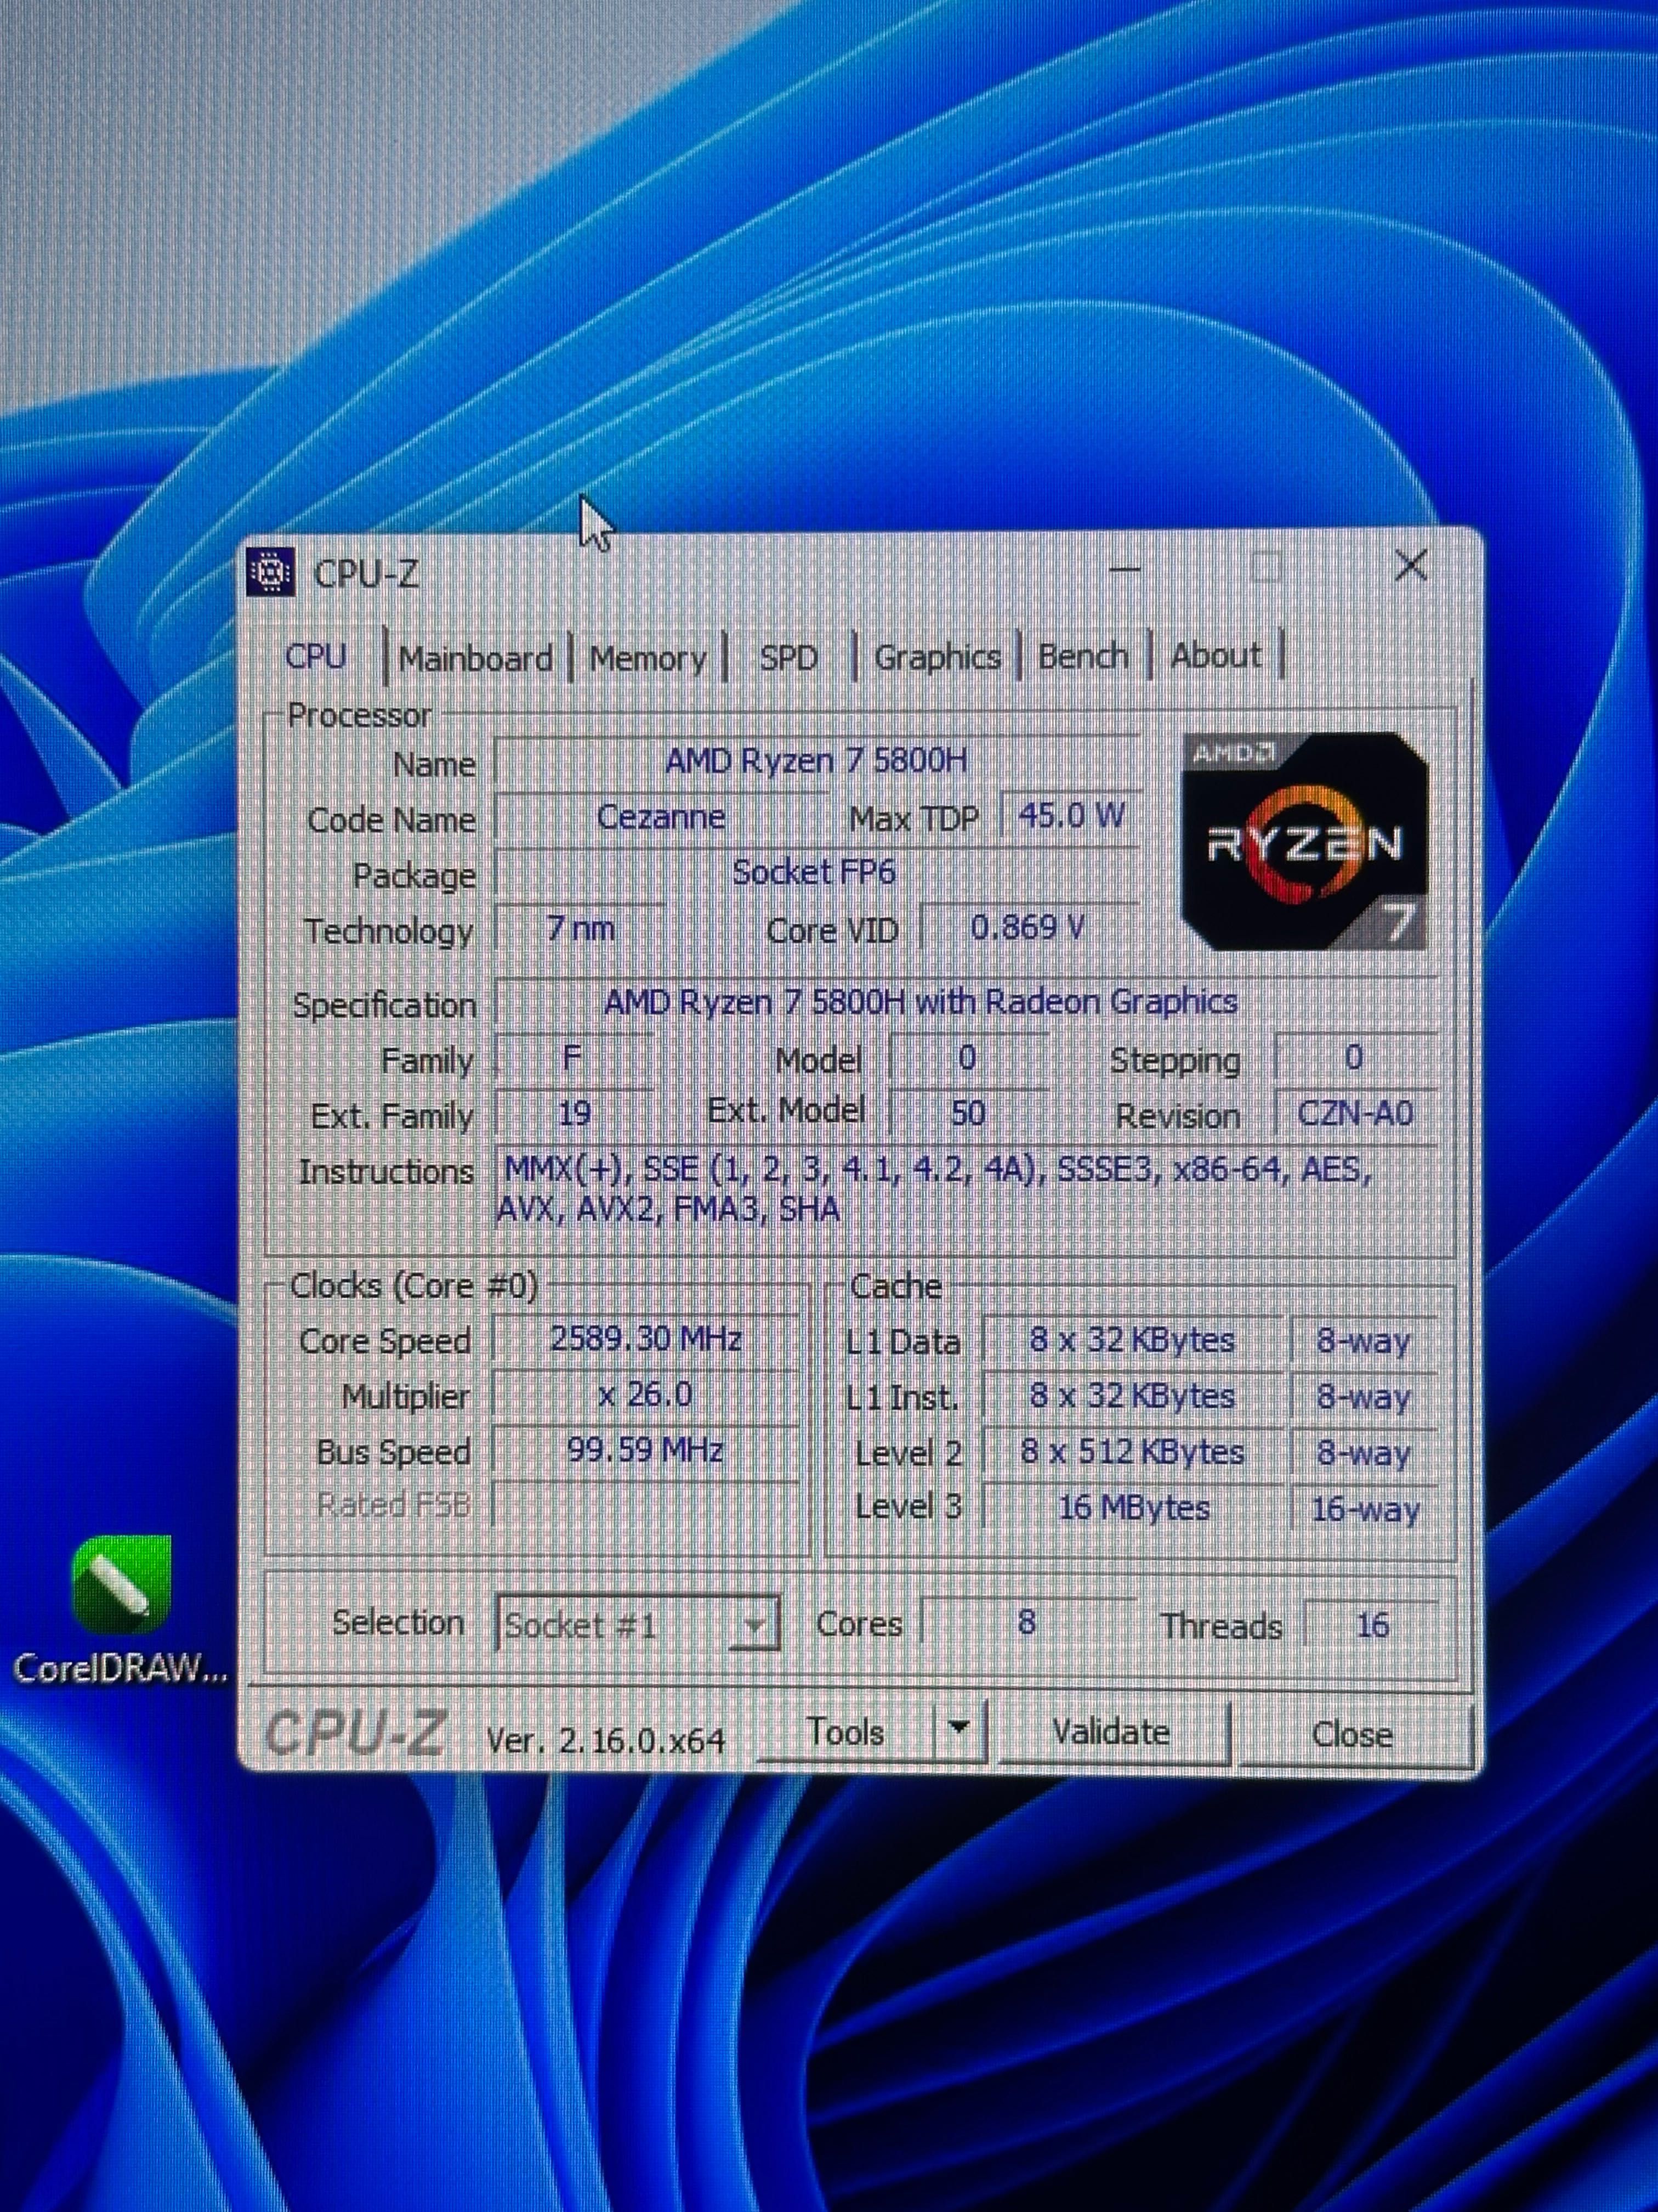Click the Code Name value Cezanne
Image resolution: width=1658 pixels, height=2212 pixels.
click(661, 817)
